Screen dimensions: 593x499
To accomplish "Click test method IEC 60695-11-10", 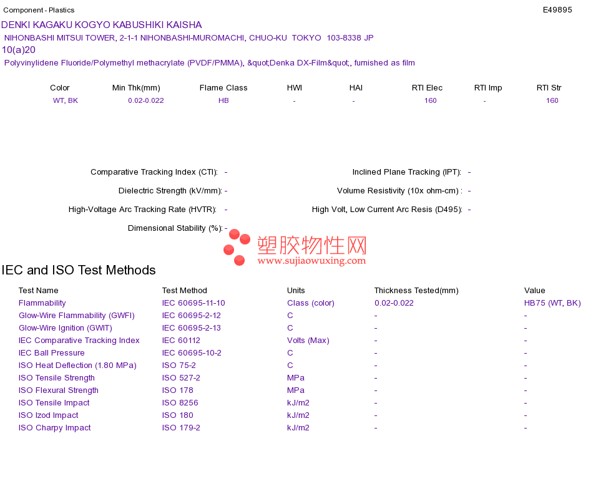I will click(194, 303).
